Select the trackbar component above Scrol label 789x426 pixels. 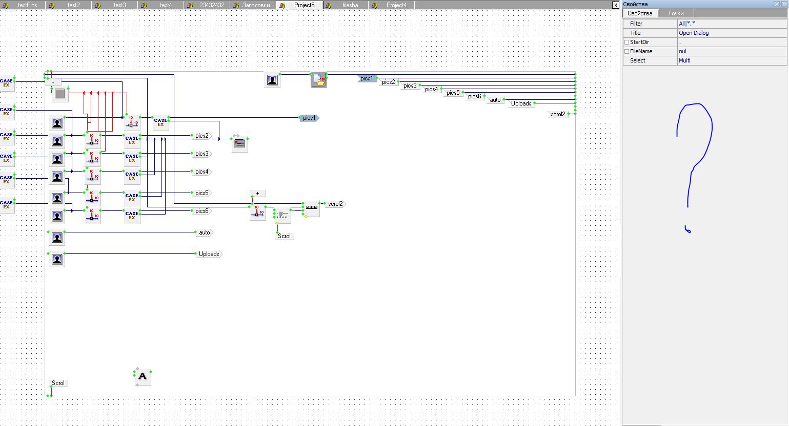(282, 214)
